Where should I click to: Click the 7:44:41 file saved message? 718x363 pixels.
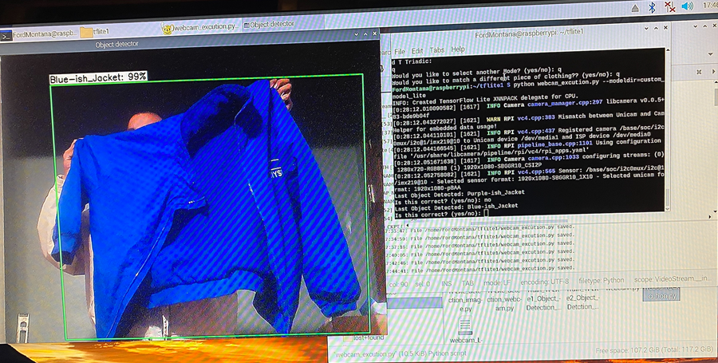pos(481,269)
